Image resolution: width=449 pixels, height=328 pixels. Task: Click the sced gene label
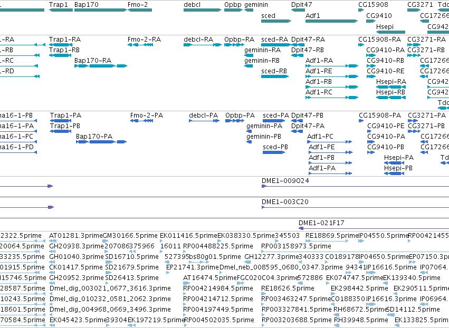click(x=268, y=16)
